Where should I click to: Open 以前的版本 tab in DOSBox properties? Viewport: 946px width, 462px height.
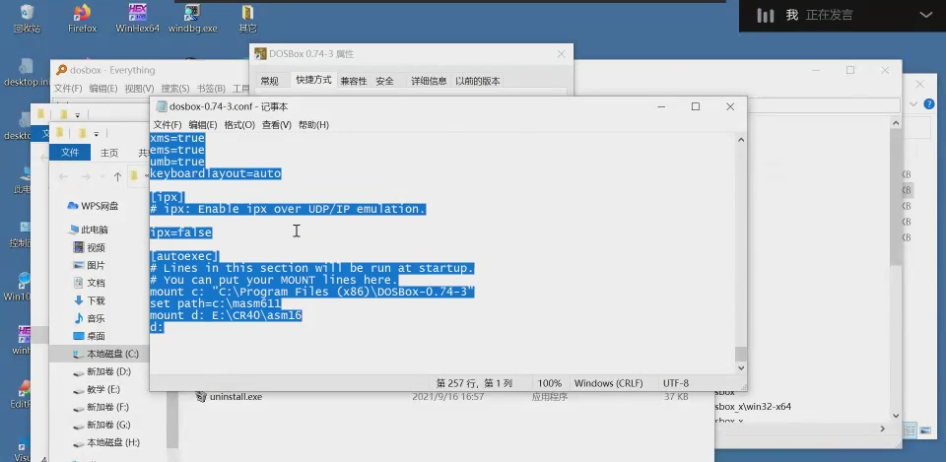click(477, 81)
